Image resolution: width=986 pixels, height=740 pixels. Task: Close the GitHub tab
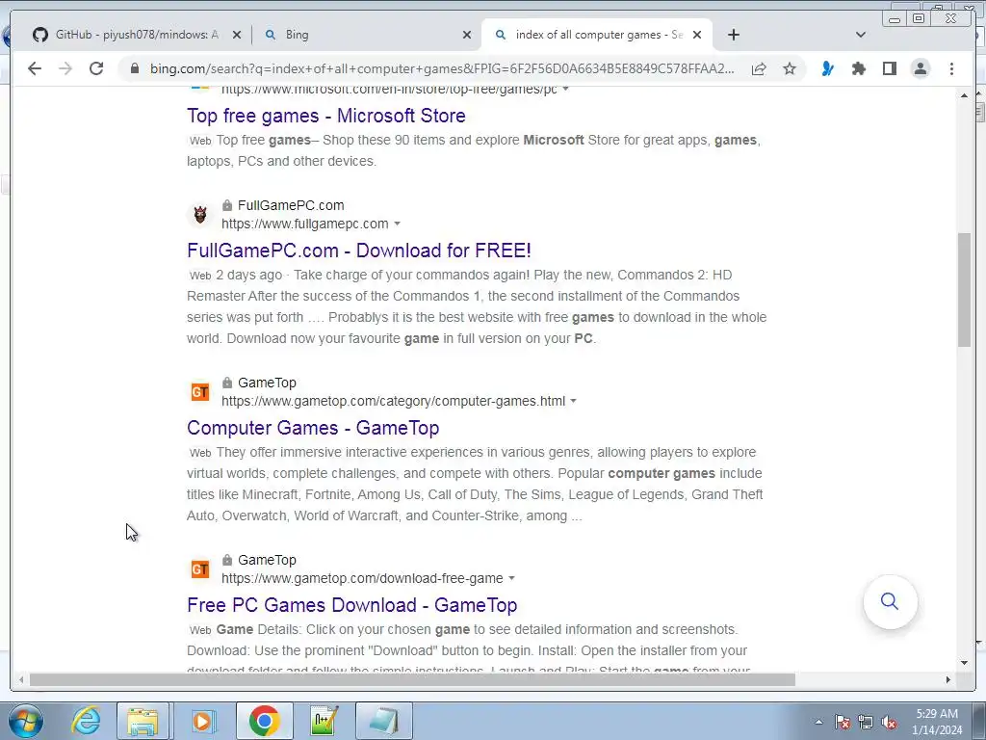click(x=237, y=36)
